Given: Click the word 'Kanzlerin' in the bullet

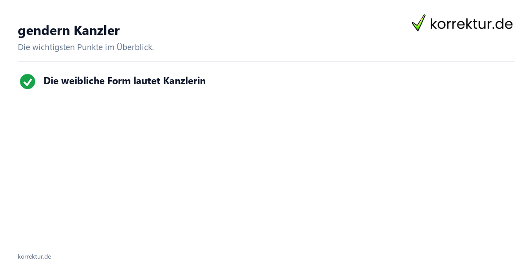Looking at the screenshot, I should coord(184,81).
